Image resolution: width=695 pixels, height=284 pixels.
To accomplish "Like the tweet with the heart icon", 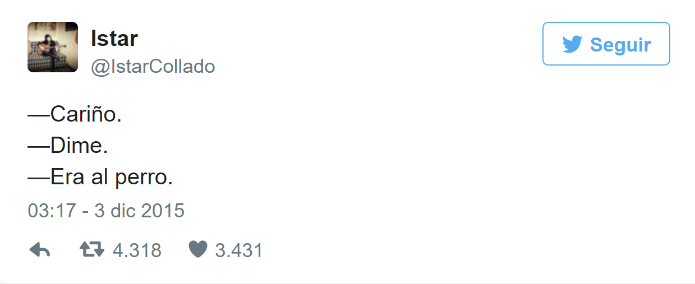I will click(x=197, y=249).
